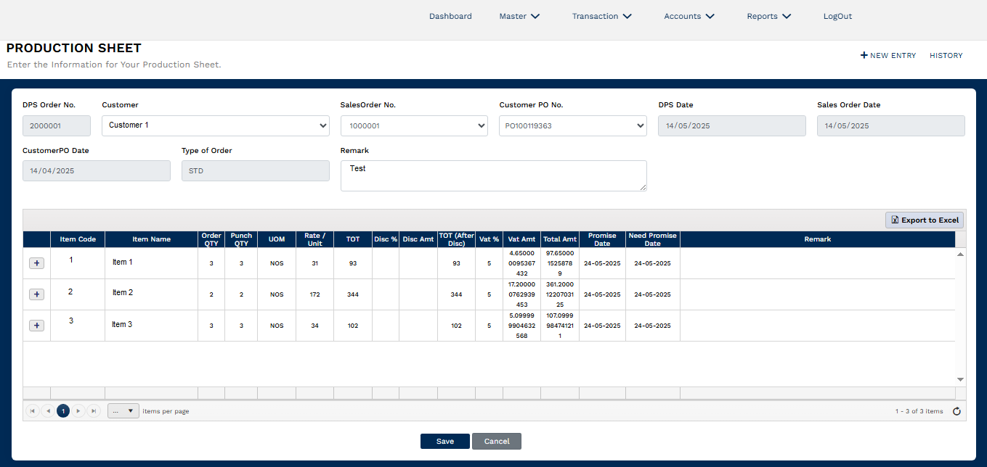This screenshot has height=467, width=987.
Task: Click the Need Promise Date column header
Action: (652, 239)
